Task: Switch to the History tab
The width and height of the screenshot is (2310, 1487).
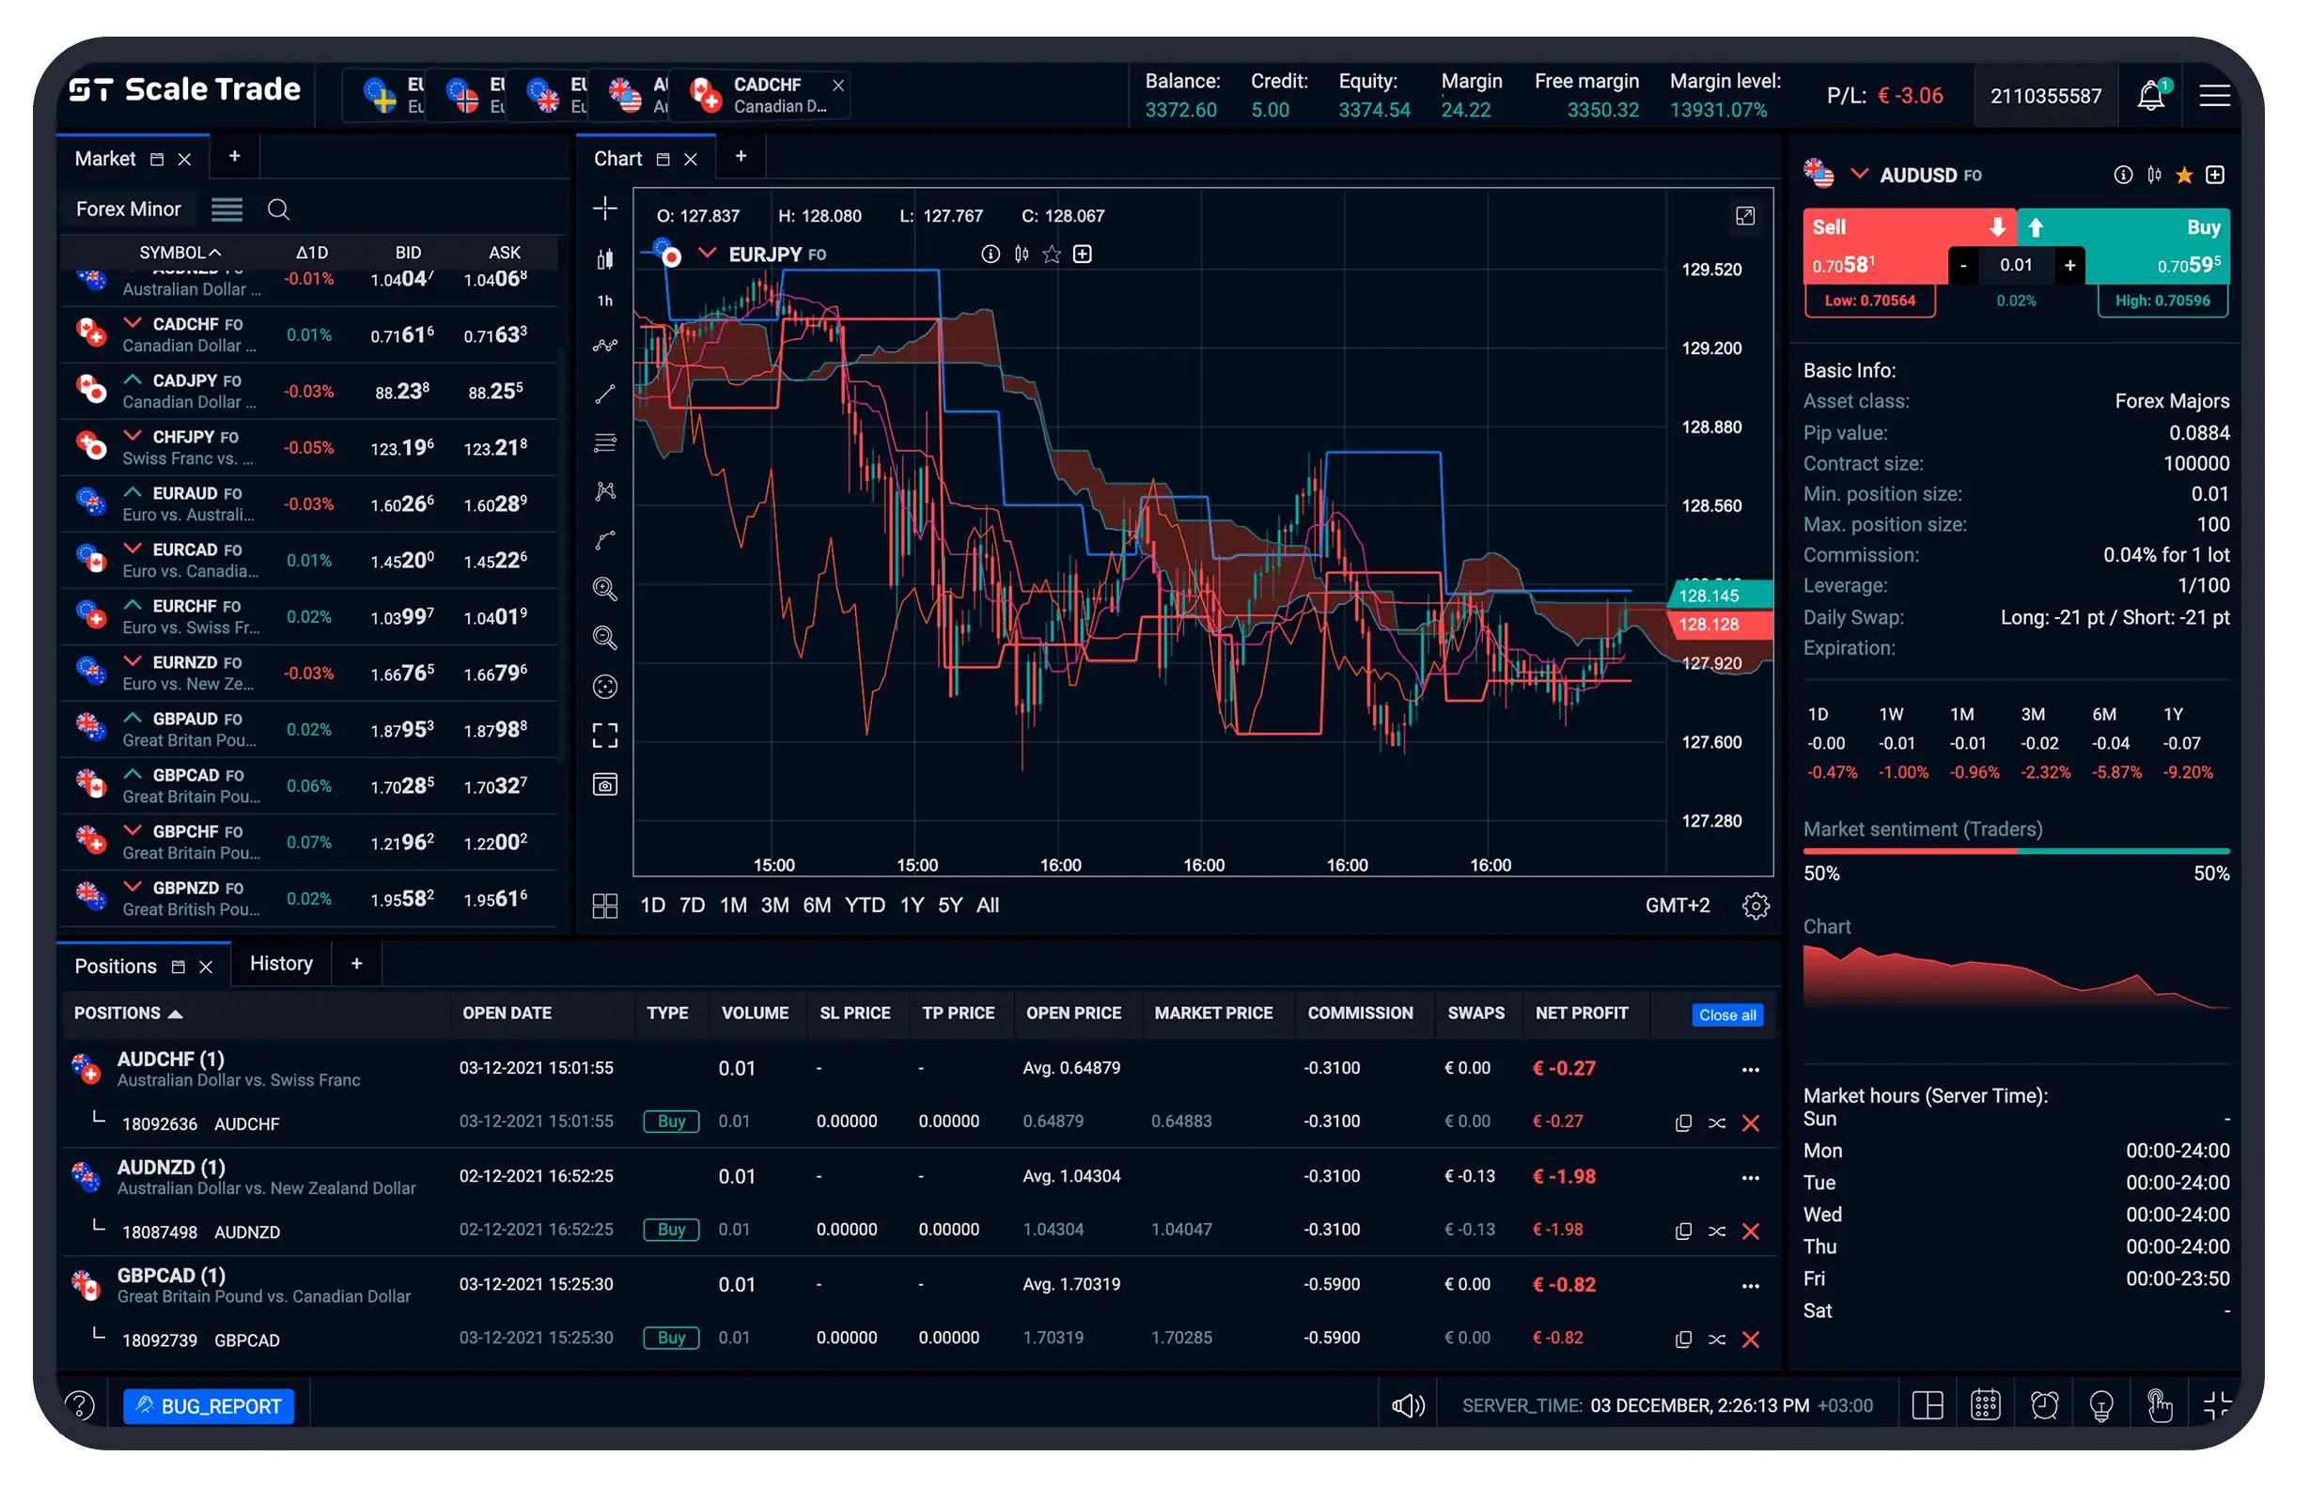Action: 281,964
